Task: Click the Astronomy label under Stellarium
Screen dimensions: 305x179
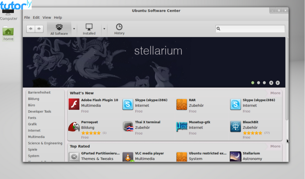Action: point(252,159)
